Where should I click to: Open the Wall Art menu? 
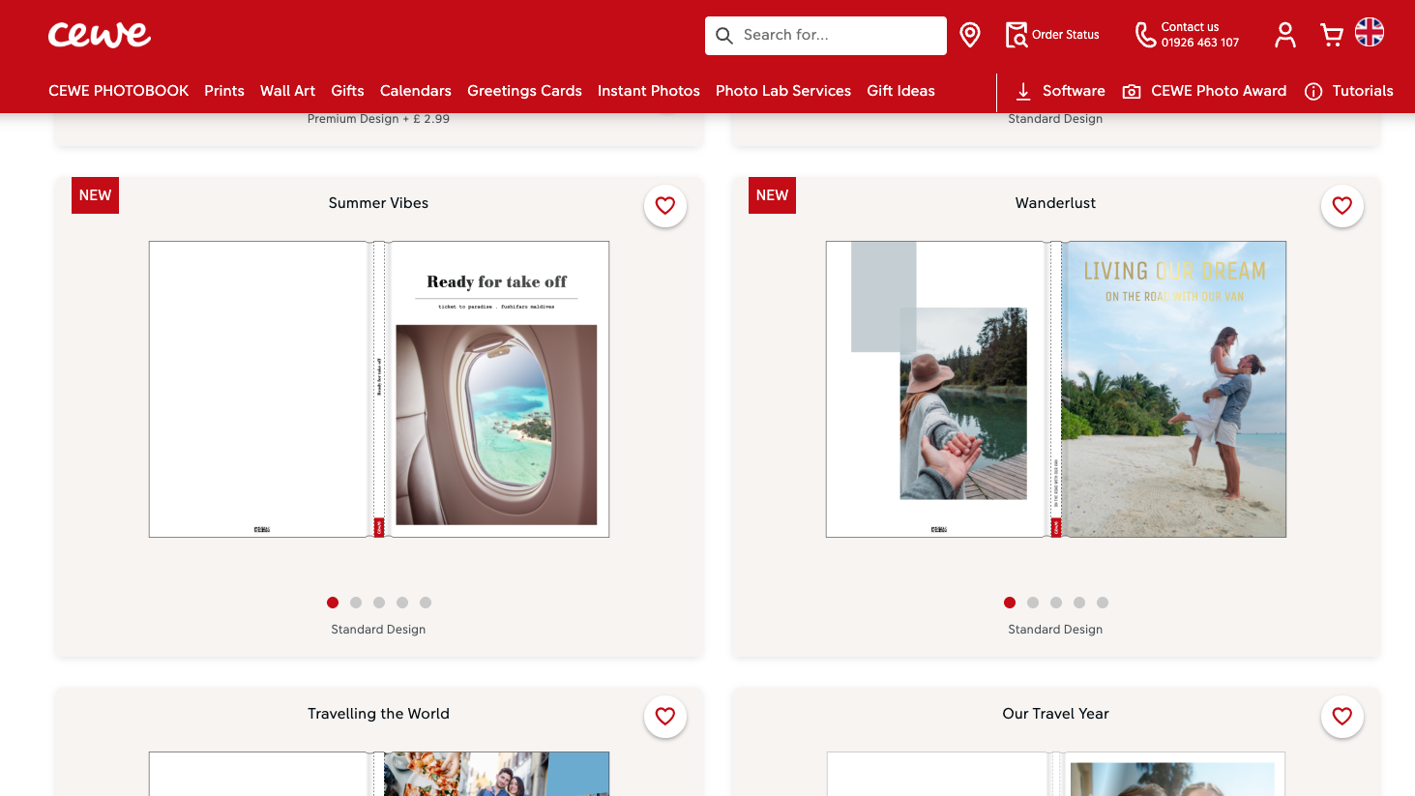pyautogui.click(x=287, y=91)
